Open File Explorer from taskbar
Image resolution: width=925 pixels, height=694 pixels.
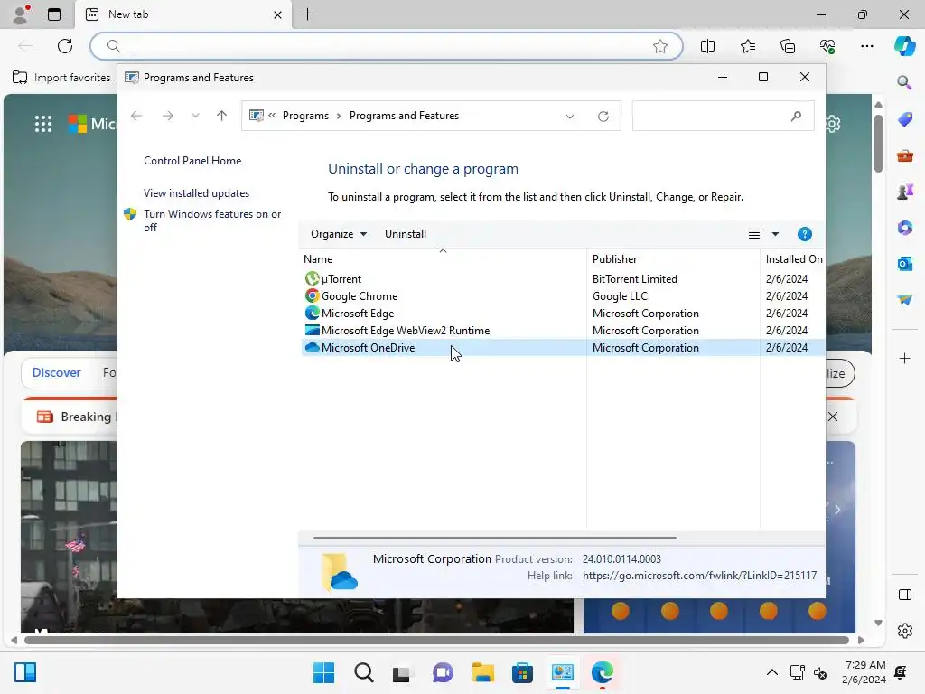pos(482,672)
